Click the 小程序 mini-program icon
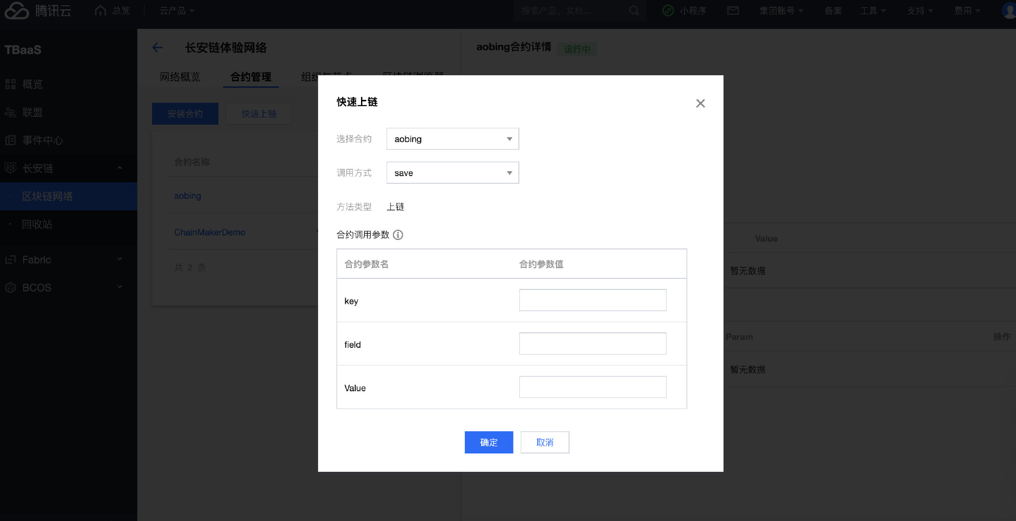This screenshot has width=1016, height=521. click(668, 11)
